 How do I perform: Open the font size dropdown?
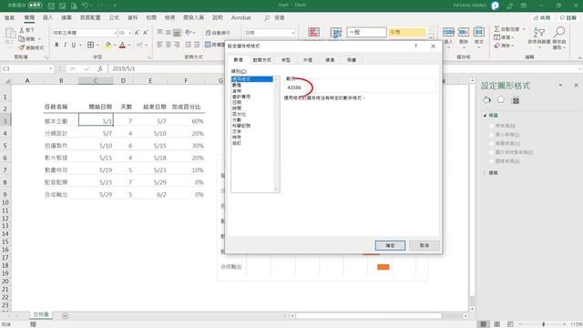click(129, 33)
